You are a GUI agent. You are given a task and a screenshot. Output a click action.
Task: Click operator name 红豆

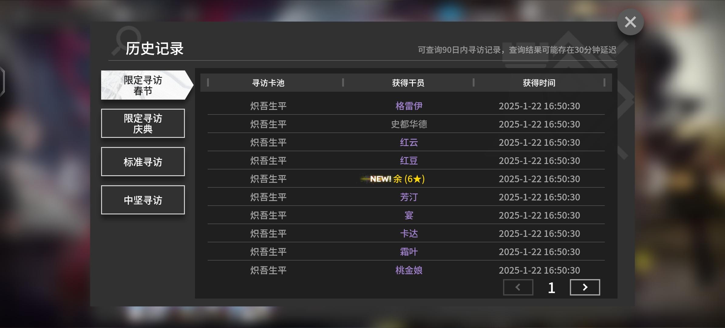click(409, 161)
